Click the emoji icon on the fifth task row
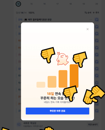The height and width of the screenshot is (130, 105). 97,48
